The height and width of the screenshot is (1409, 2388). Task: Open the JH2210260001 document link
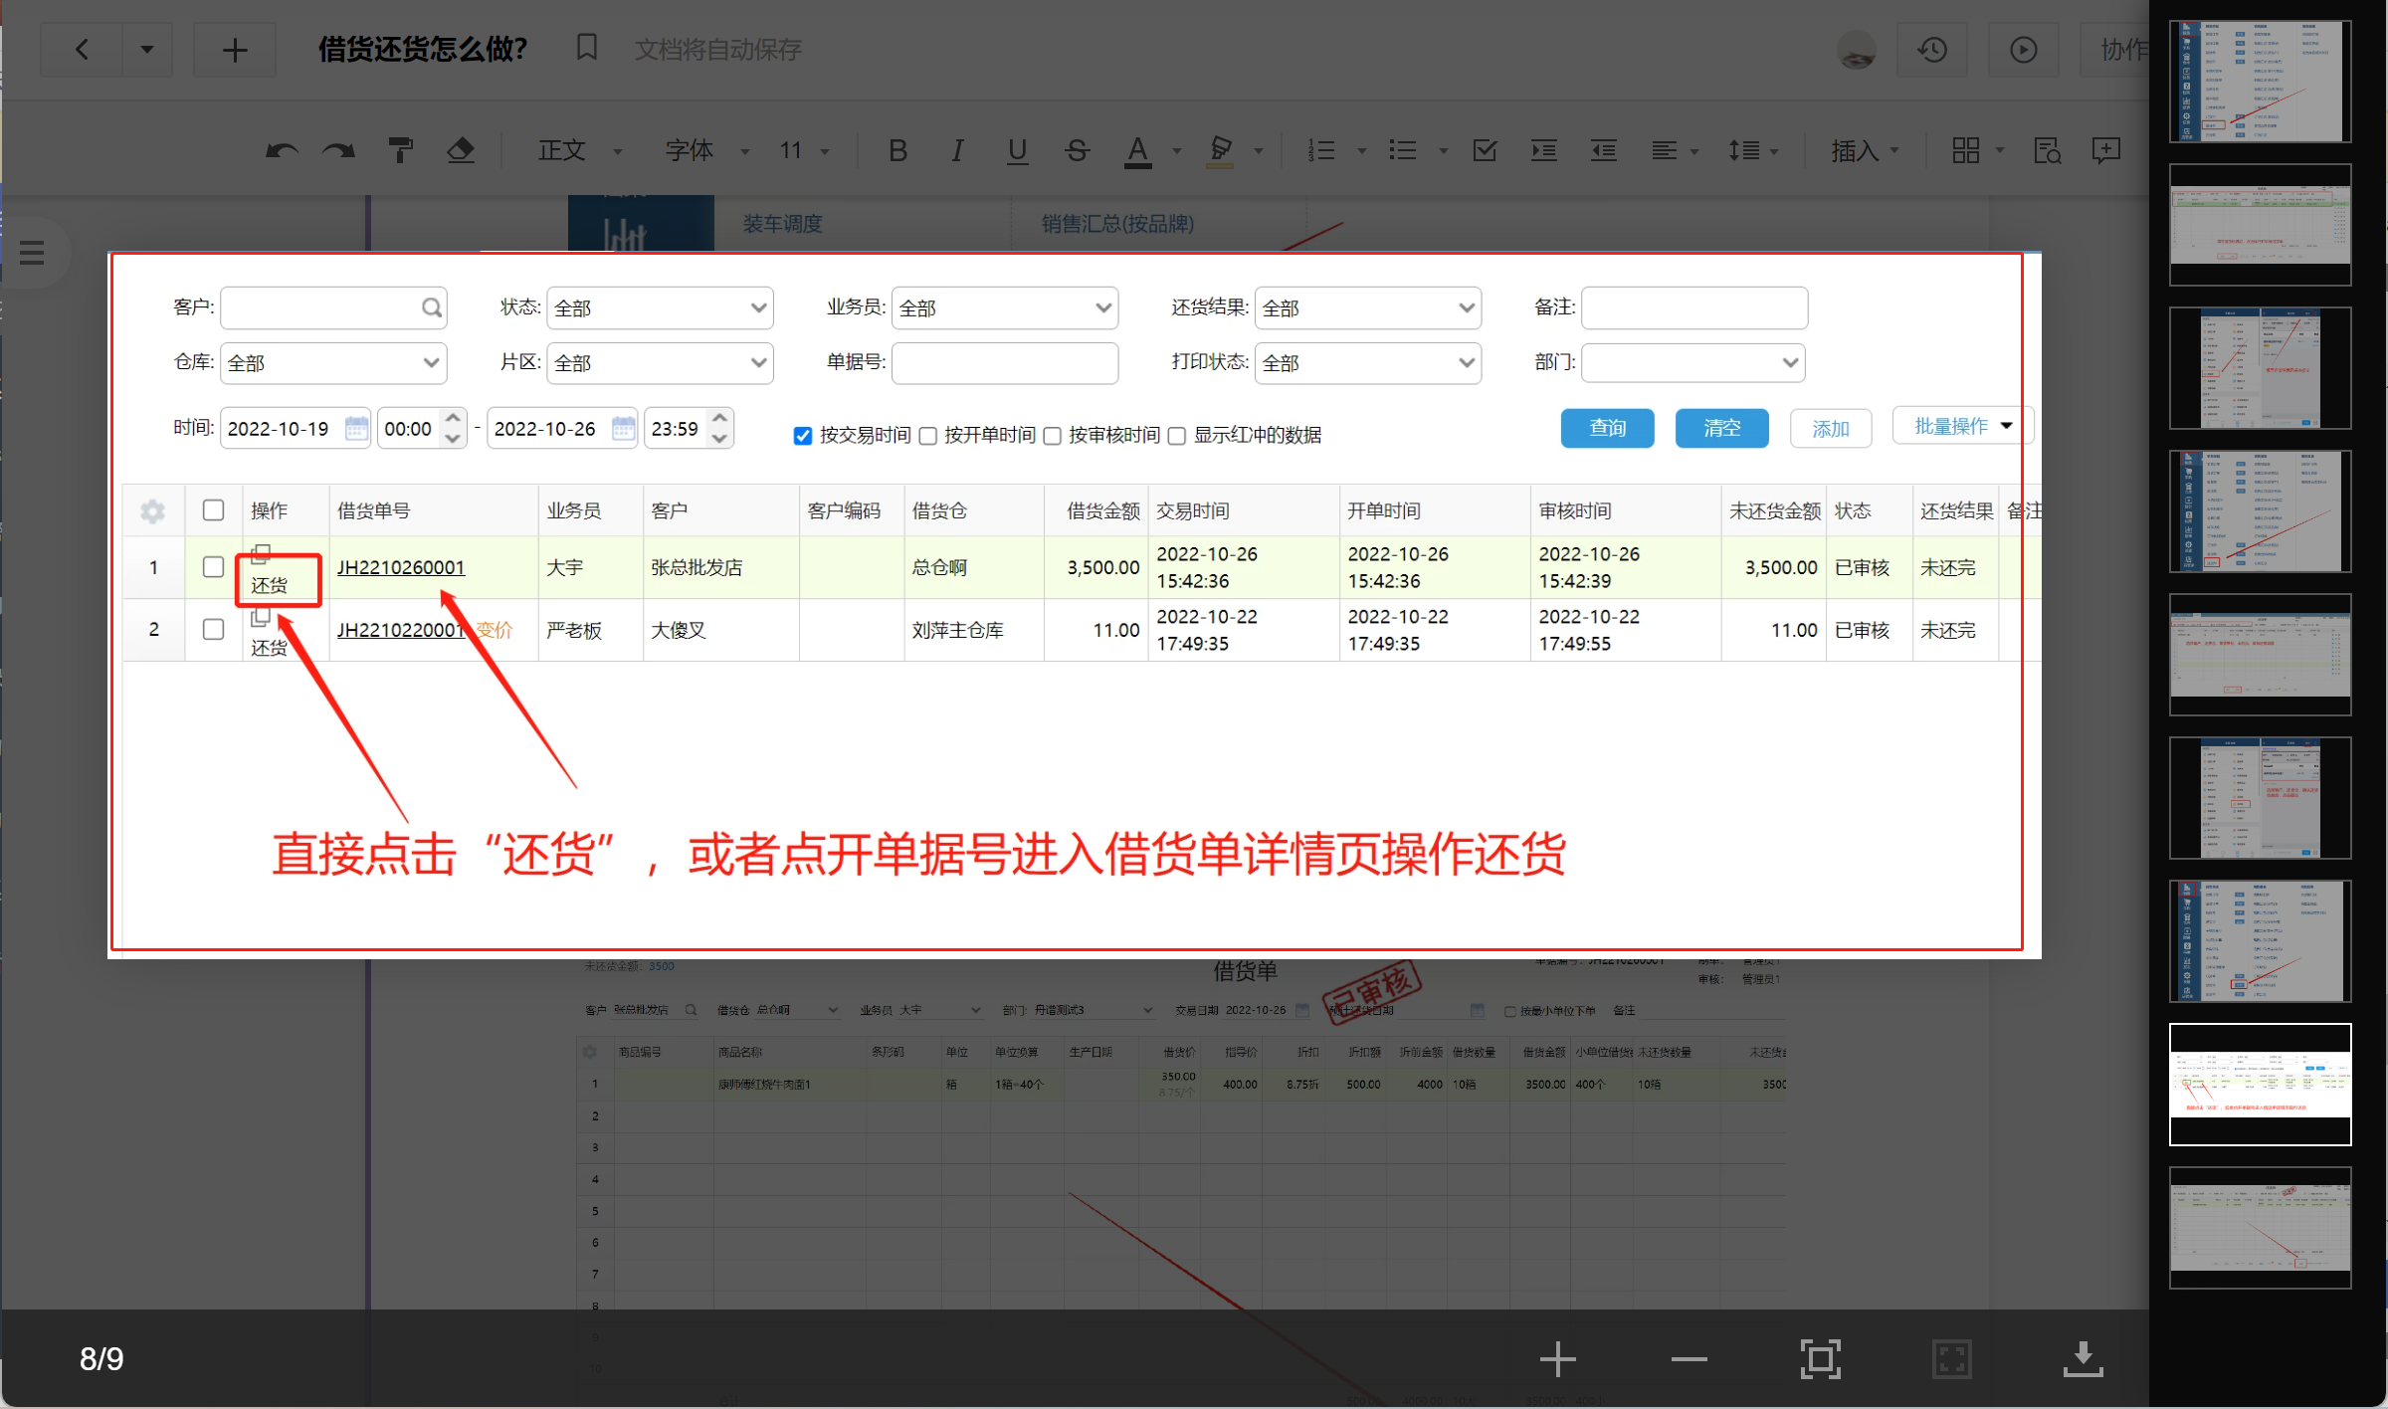click(401, 567)
